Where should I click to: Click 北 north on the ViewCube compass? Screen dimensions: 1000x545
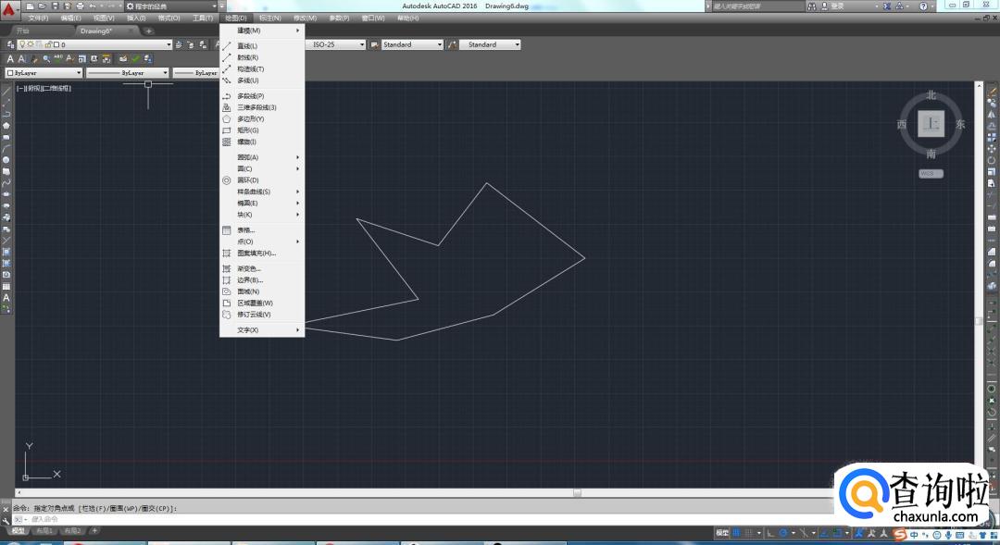click(x=931, y=95)
